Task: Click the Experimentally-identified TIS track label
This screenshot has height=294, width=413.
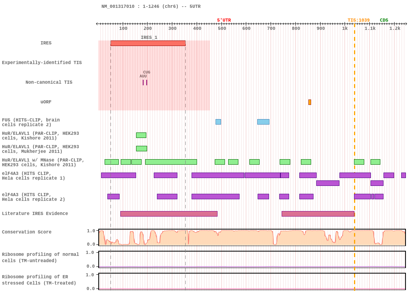Action: pyautogui.click(x=42, y=63)
